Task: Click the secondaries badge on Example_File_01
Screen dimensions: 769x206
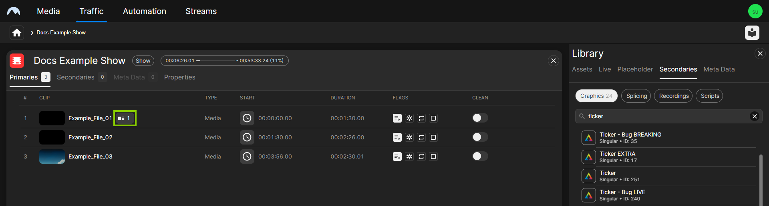Action: 125,118
